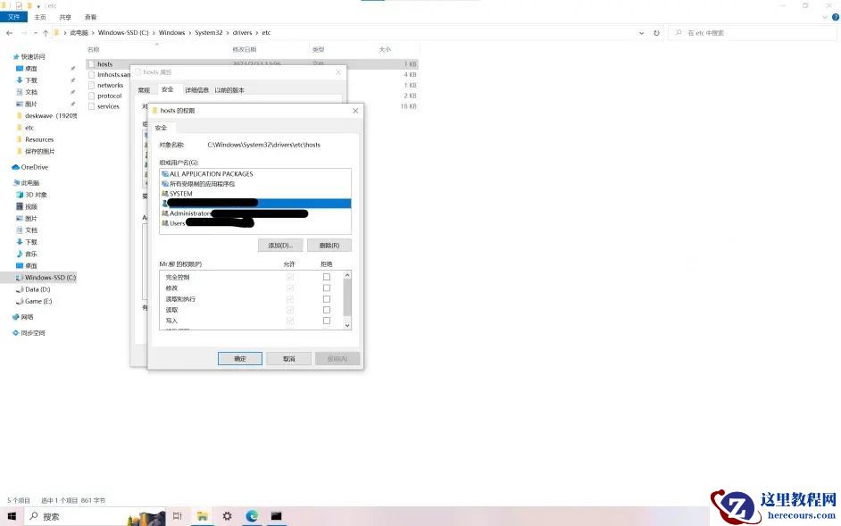Expand the breadcrumb chevron after Windows-SSD (C:)

pos(154,33)
